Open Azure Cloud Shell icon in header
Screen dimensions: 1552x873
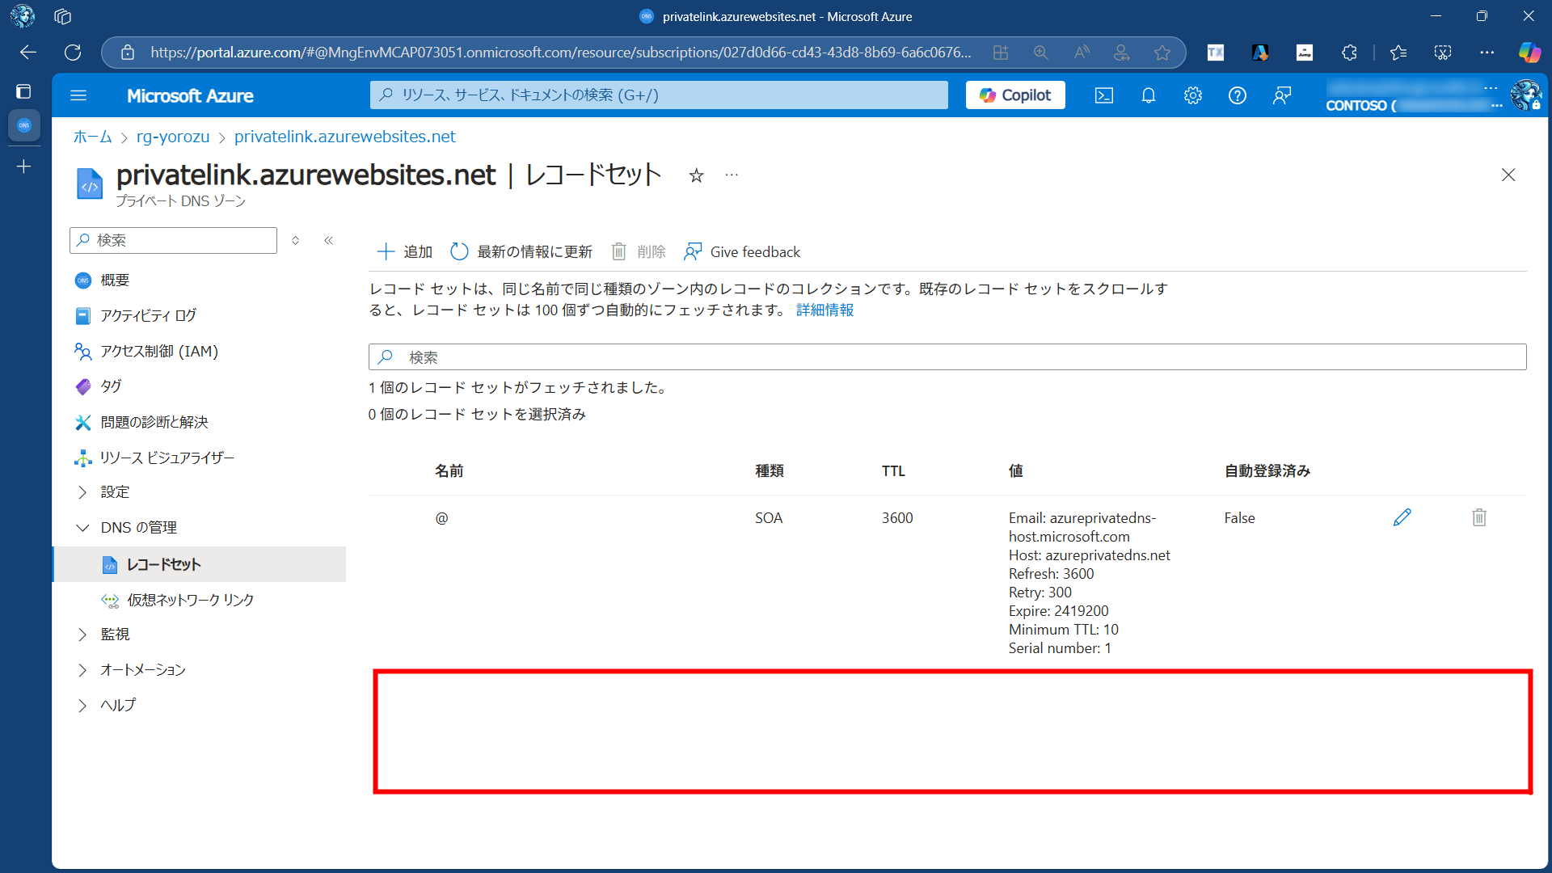(1103, 95)
